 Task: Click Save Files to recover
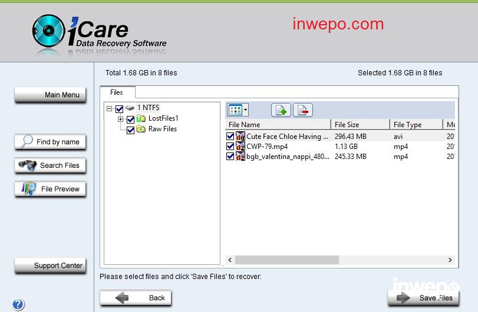coord(423,298)
